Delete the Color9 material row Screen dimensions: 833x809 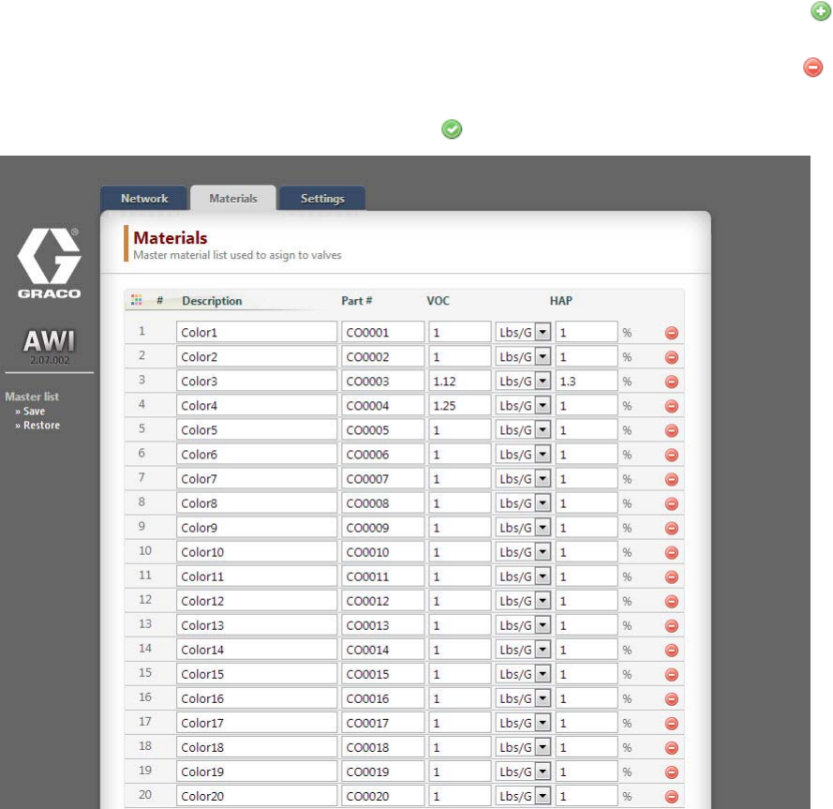(x=672, y=529)
